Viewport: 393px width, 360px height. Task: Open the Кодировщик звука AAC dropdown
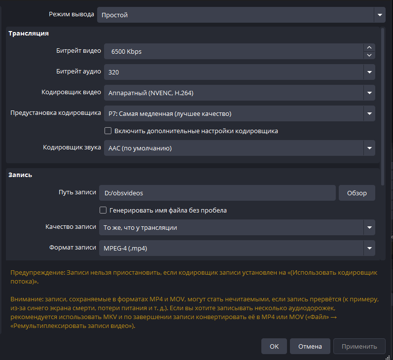click(239, 148)
